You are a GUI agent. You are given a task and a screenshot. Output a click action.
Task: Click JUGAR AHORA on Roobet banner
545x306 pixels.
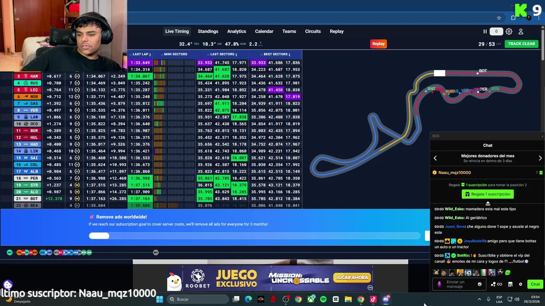tap(352, 278)
